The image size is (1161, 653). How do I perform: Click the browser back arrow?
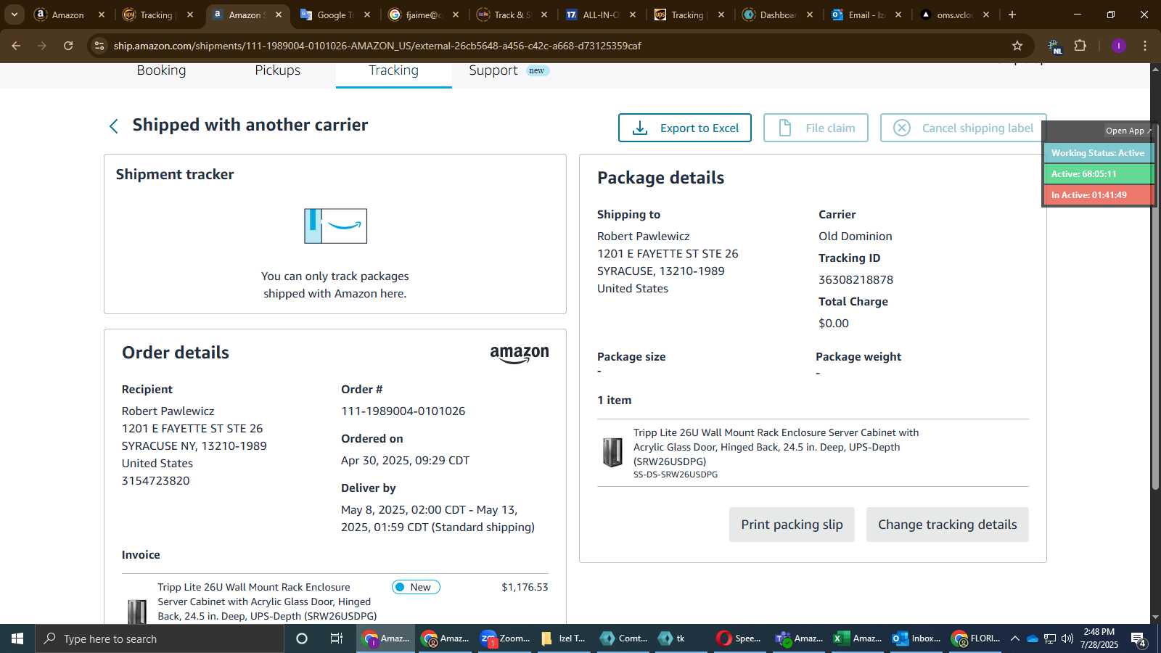pyautogui.click(x=16, y=46)
